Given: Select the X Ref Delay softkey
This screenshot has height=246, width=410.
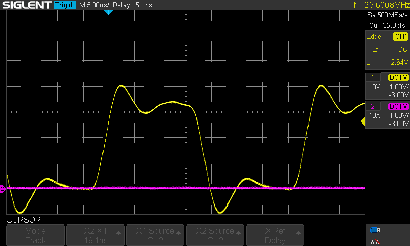Looking at the screenshot, I should [x=275, y=235].
